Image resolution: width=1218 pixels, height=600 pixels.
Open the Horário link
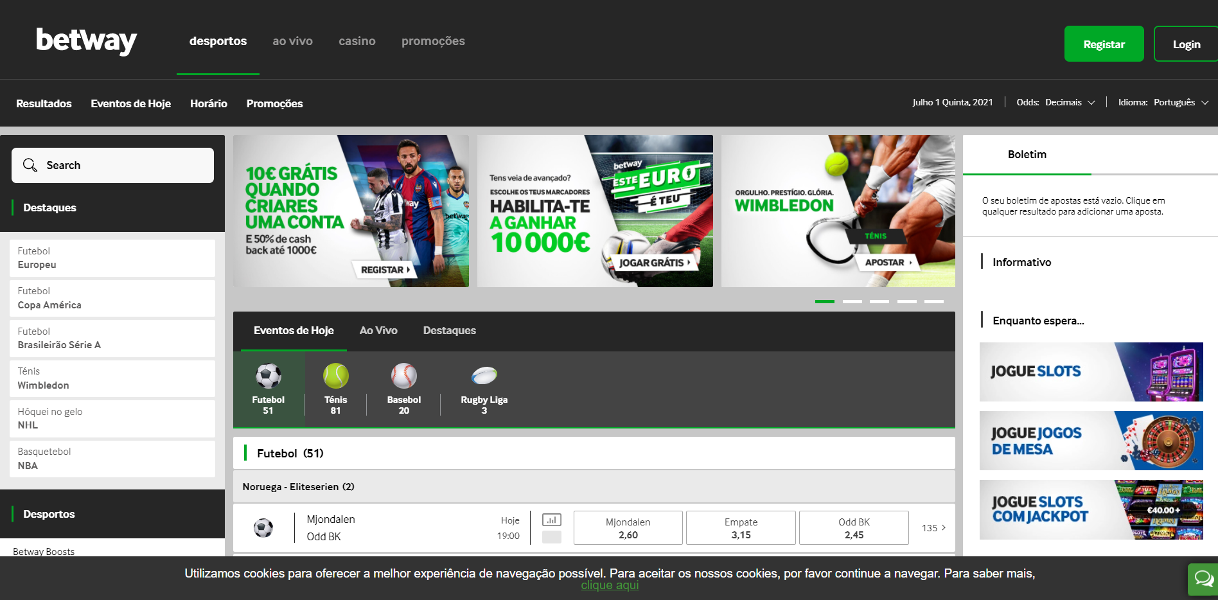[x=209, y=103]
